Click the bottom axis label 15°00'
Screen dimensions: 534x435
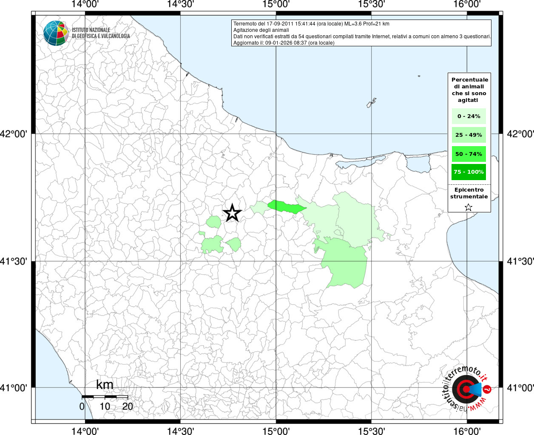tap(276, 431)
